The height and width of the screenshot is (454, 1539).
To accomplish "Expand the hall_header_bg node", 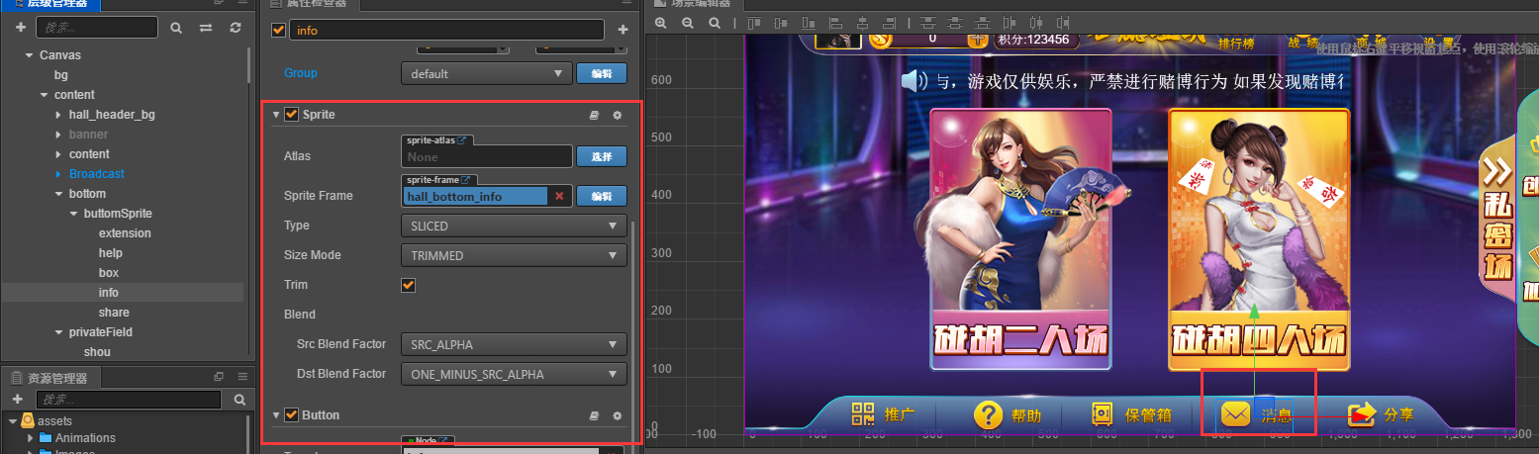I will click(x=58, y=115).
